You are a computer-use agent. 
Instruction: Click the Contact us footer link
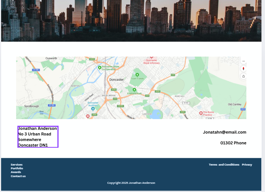pyautogui.click(x=18, y=176)
